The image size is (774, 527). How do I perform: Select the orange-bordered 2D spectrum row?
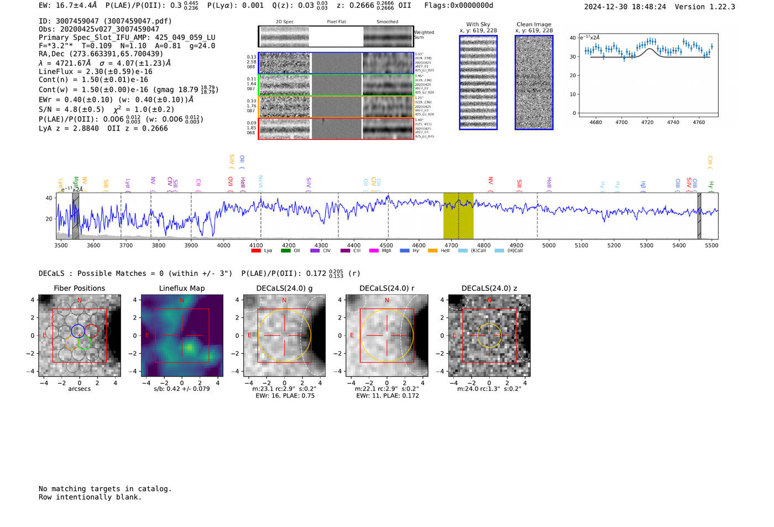pos(336,107)
